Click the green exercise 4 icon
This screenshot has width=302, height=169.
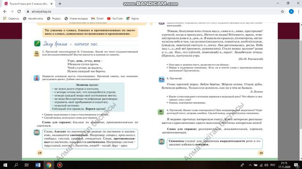(x=161, y=112)
